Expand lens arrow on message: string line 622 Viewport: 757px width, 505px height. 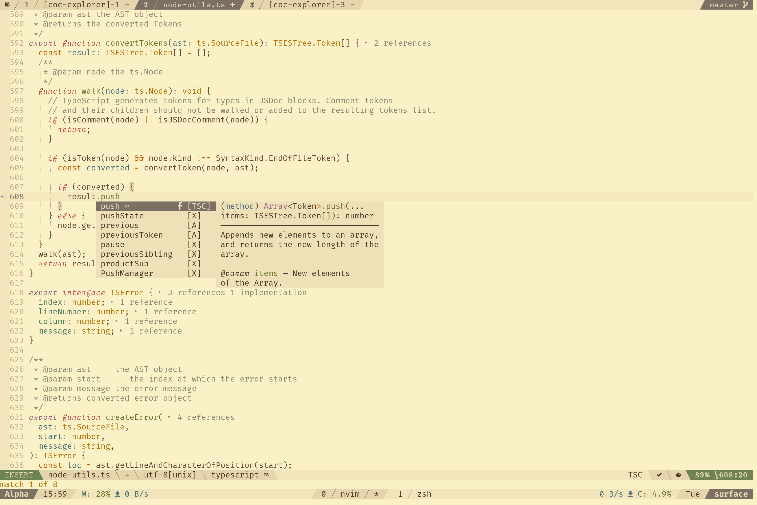pos(121,331)
